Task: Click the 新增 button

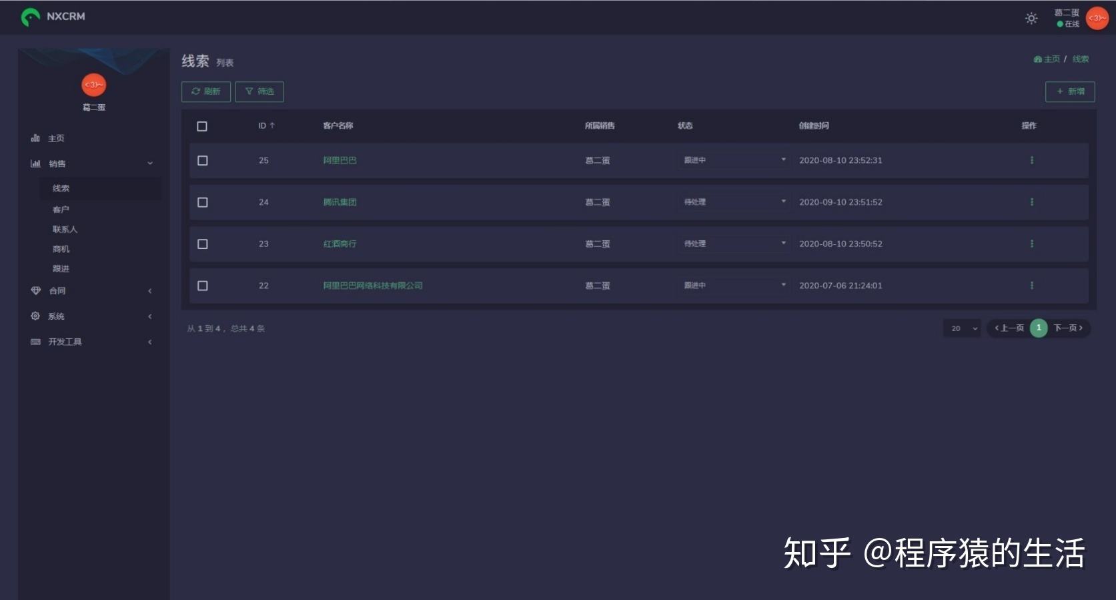Action: pos(1069,91)
